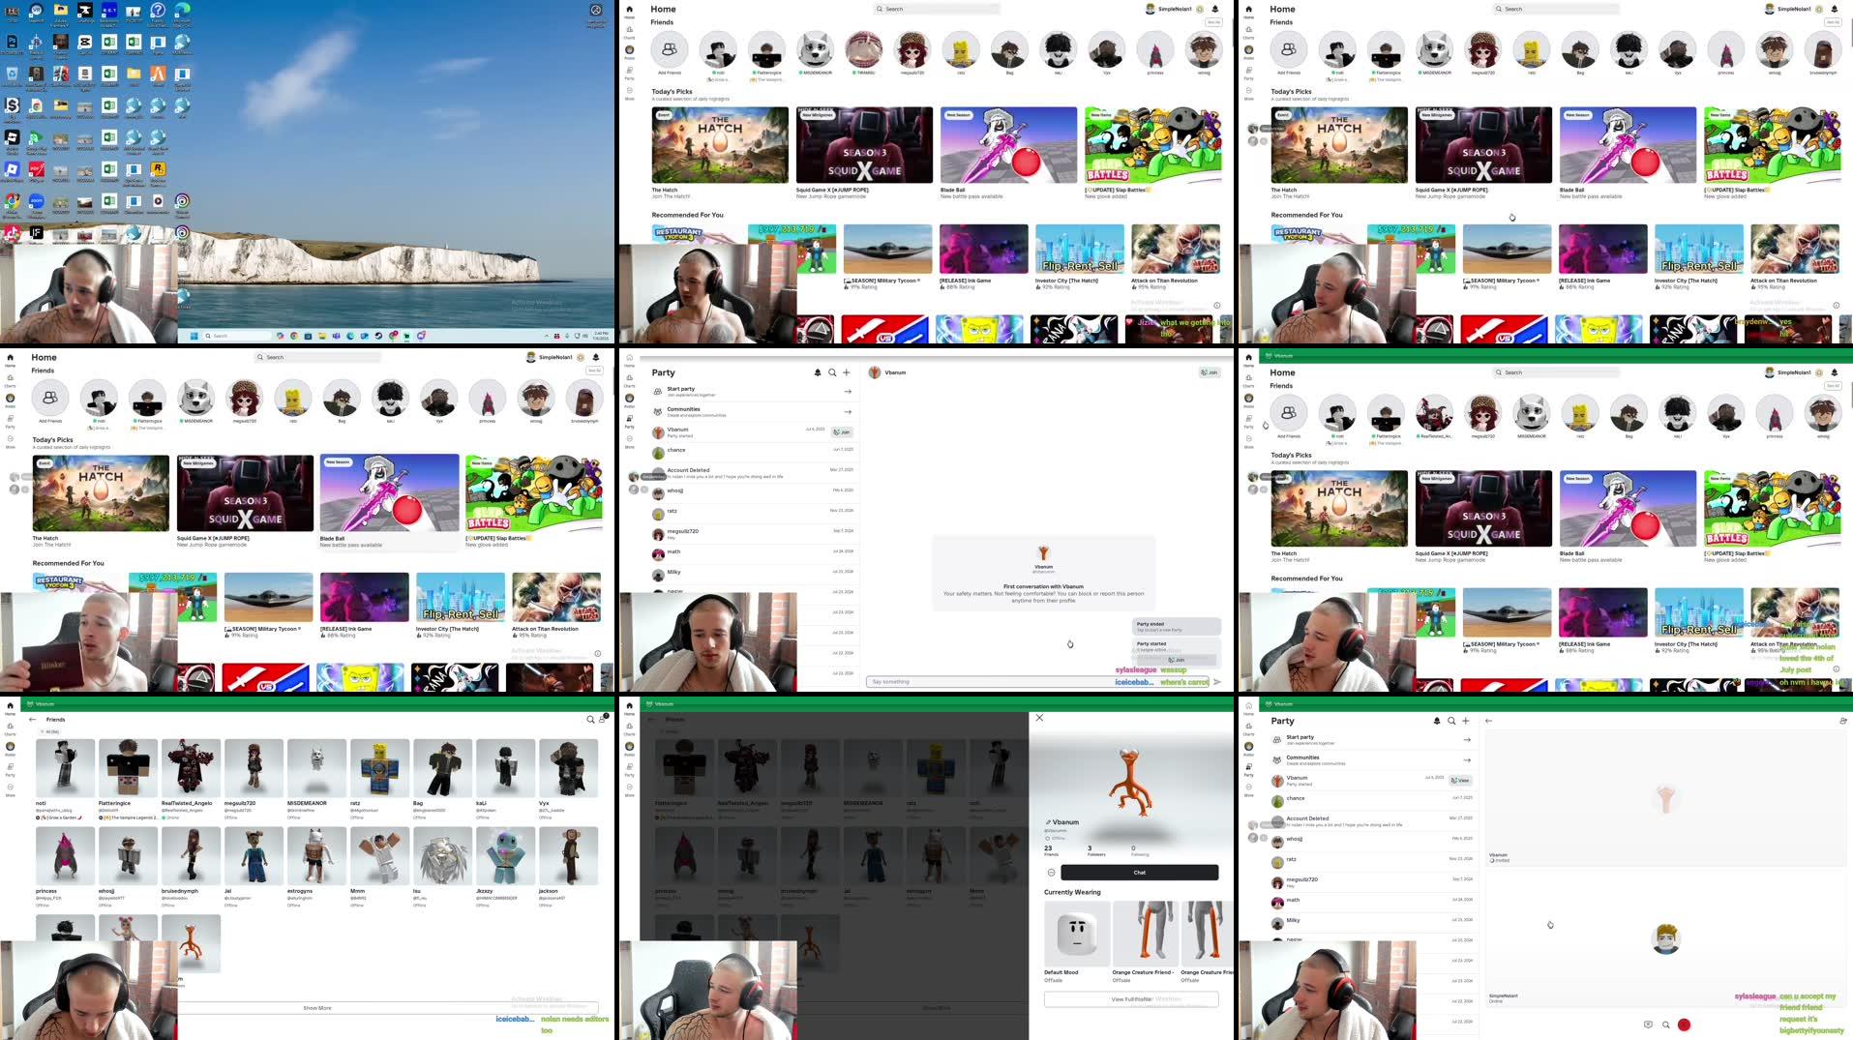Open Flatteringice's card in the Friends list
This screenshot has height=1040, width=1853.
128,780
